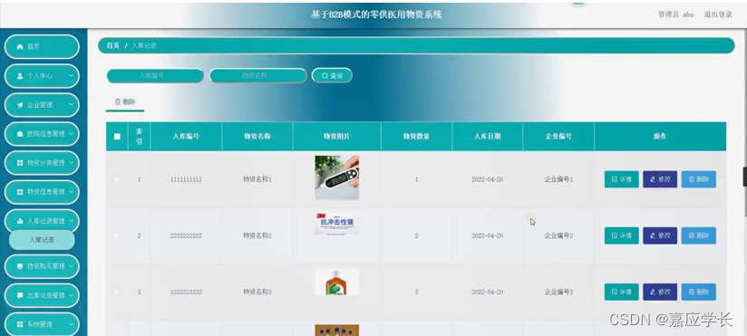This screenshot has height=336, width=747.
Task: Collapse the 入库记录管理 chevron
Action: pos(71,221)
